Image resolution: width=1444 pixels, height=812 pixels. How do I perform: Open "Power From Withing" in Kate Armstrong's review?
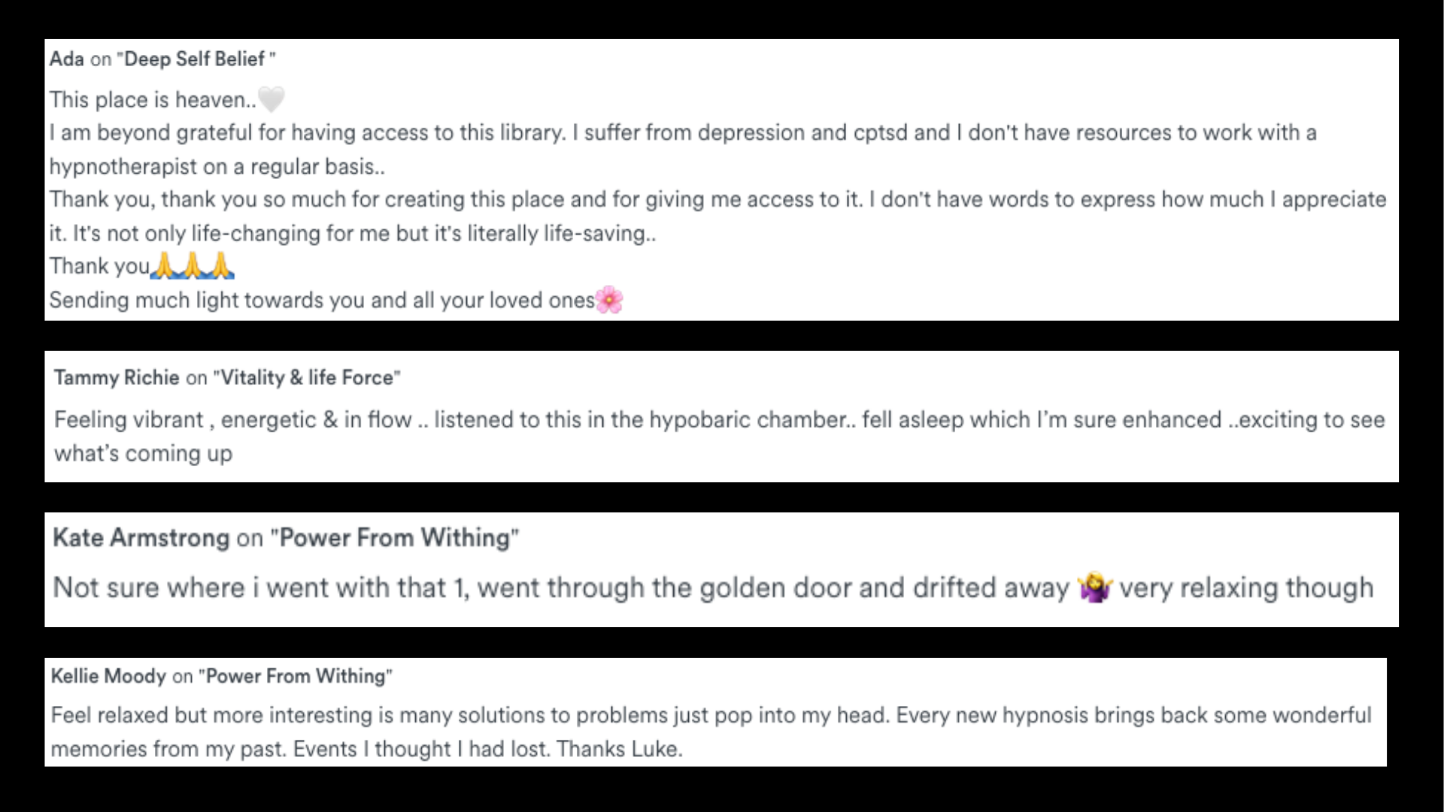[395, 538]
